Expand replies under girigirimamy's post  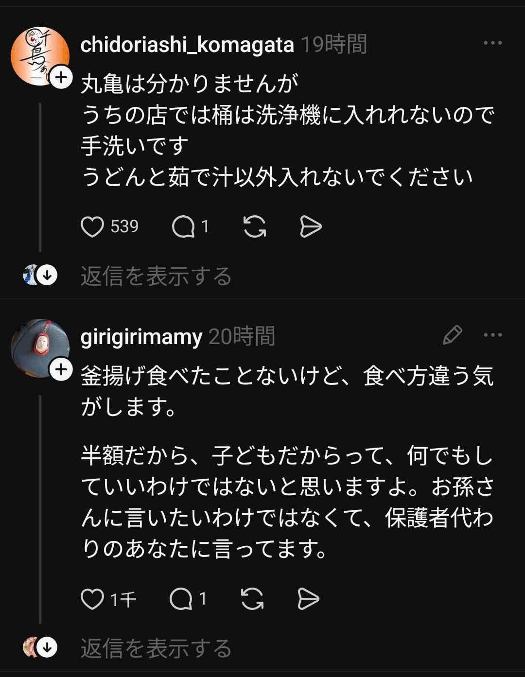tap(156, 648)
